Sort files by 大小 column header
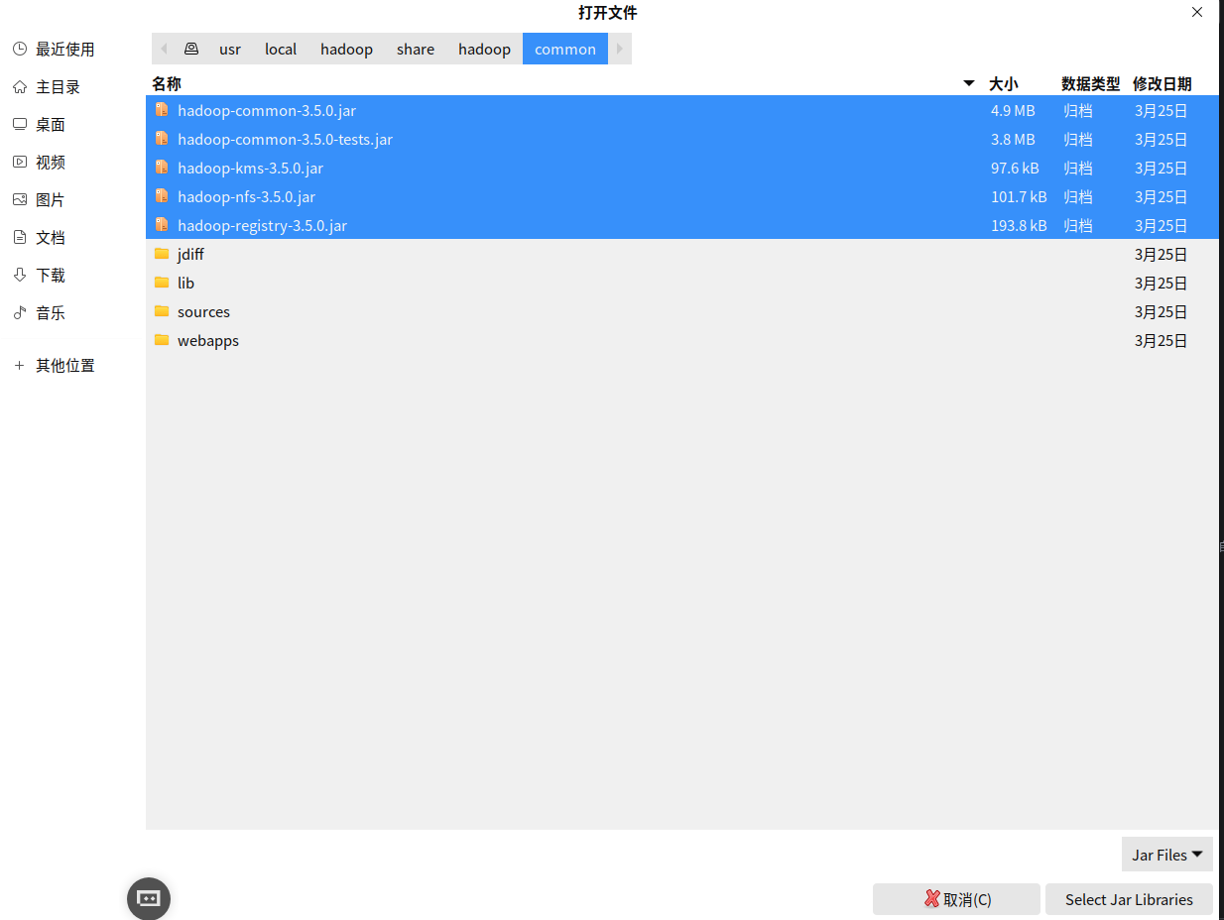1224x920 pixels. point(1004,84)
